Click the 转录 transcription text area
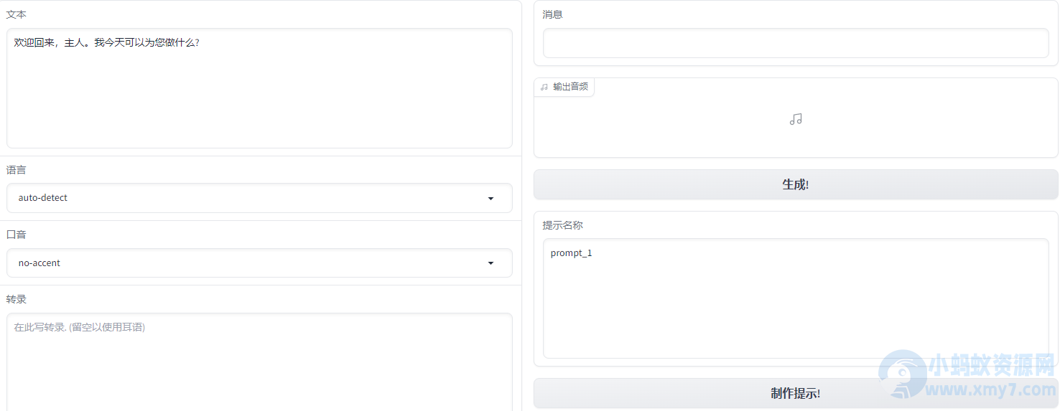 259,362
